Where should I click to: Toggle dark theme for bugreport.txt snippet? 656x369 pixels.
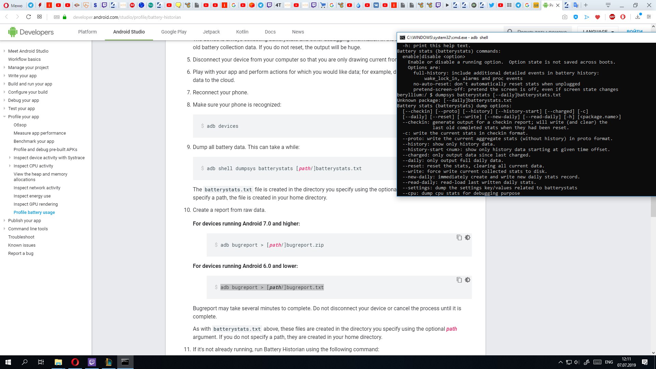point(468,280)
